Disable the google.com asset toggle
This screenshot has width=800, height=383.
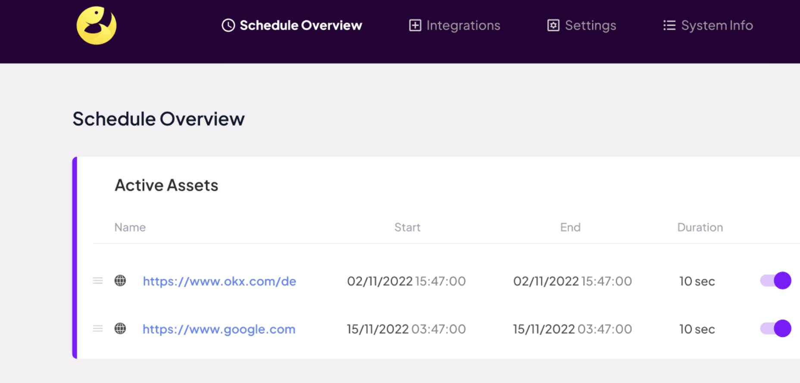775,328
